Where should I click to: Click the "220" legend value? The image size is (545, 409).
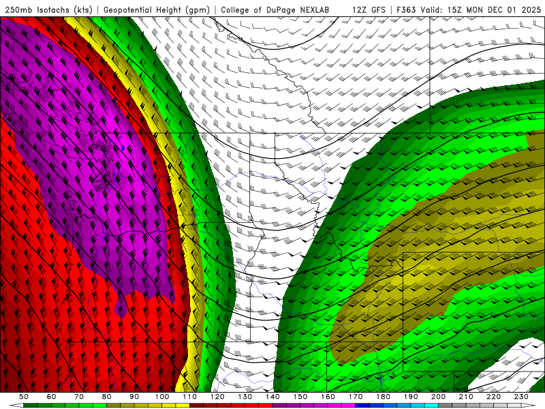click(493, 397)
